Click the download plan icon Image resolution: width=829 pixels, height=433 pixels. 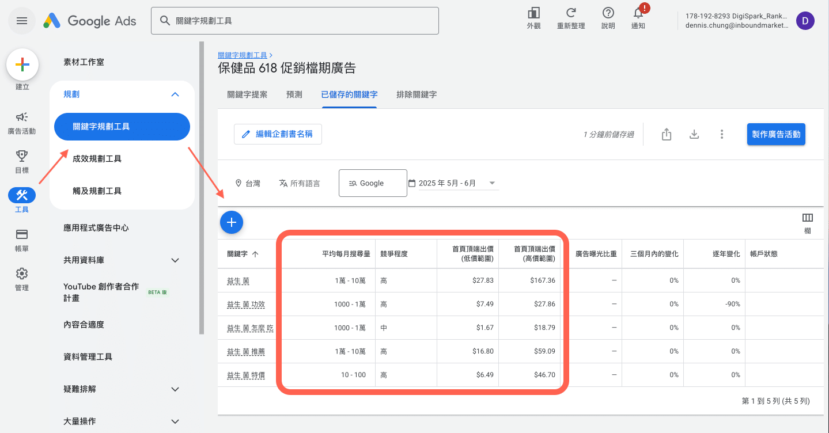(x=694, y=134)
